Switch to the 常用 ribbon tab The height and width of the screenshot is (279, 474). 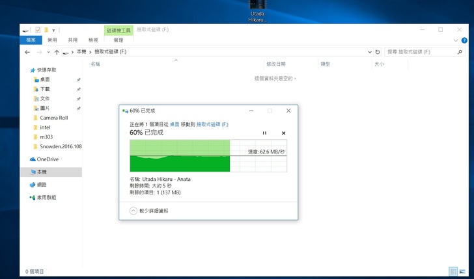pyautogui.click(x=52, y=40)
